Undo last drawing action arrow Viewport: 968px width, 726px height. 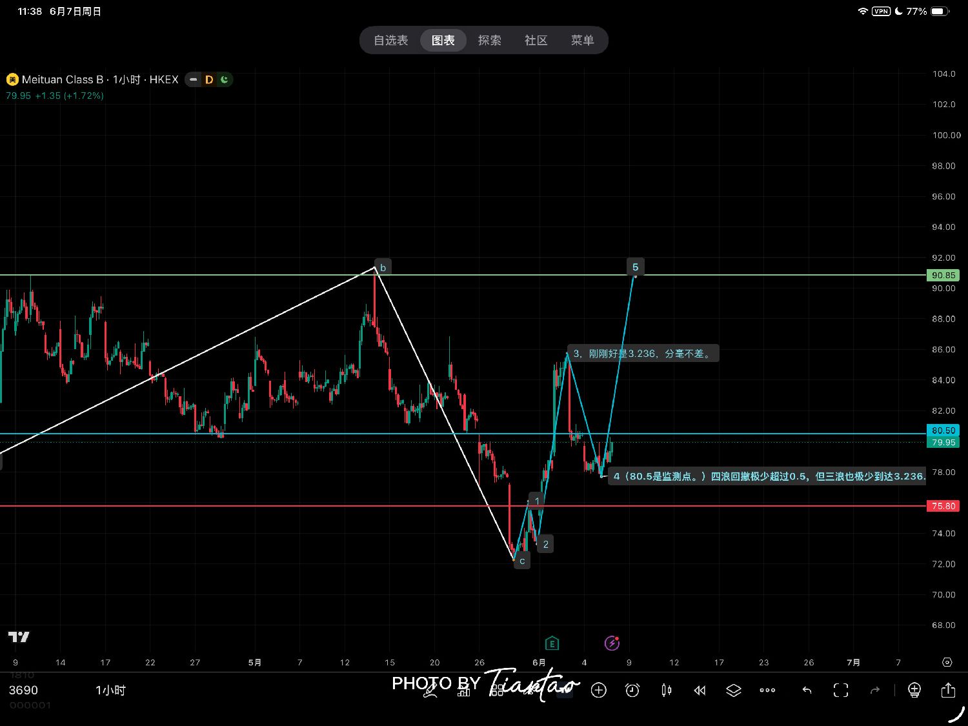coord(807,691)
